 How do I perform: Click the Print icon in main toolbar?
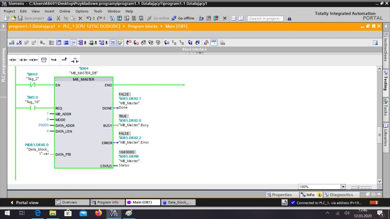pos(49,18)
